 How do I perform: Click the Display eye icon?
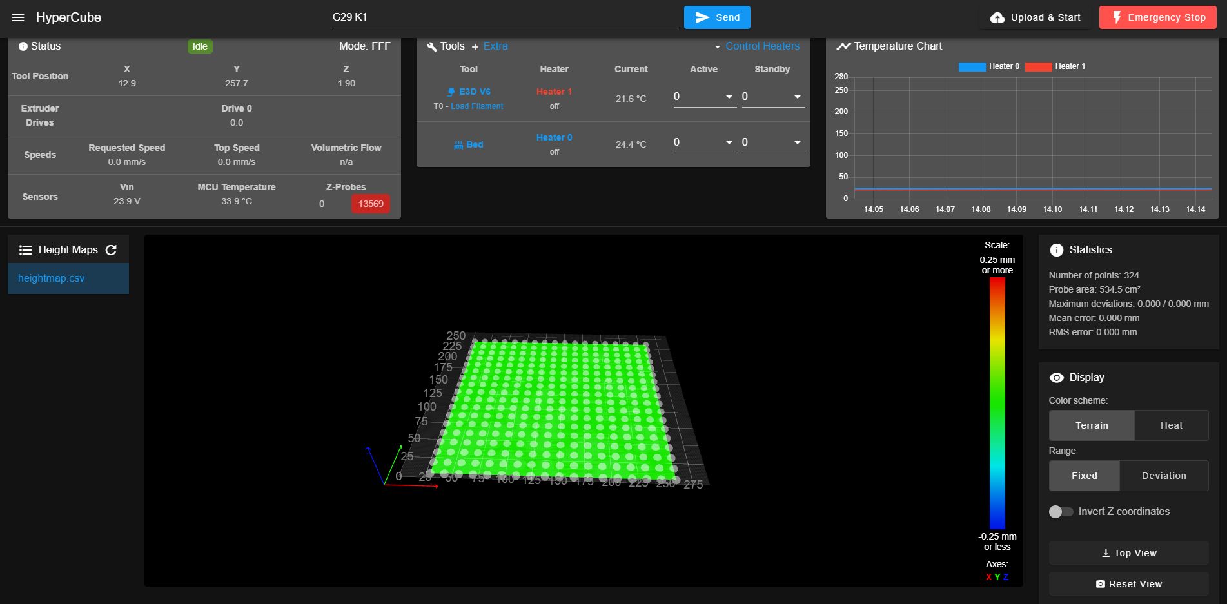pyautogui.click(x=1056, y=378)
